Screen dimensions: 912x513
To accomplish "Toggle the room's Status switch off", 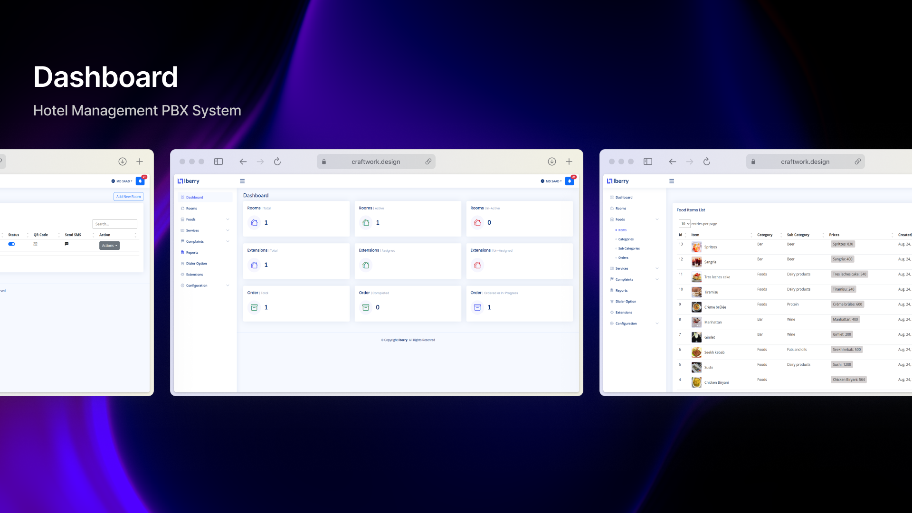I will pyautogui.click(x=11, y=244).
